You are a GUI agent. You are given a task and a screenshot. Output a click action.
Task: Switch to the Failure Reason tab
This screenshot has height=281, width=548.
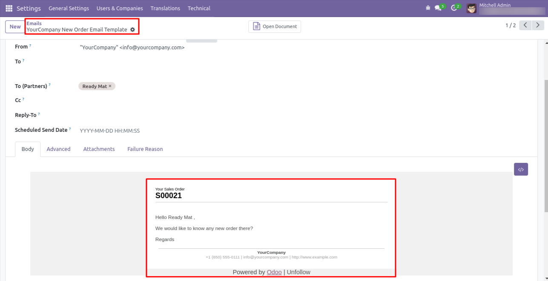pyautogui.click(x=145, y=149)
